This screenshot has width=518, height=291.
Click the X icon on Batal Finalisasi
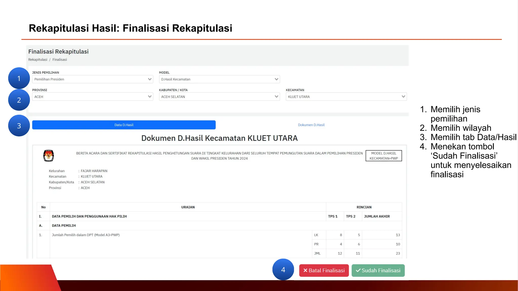(305, 270)
